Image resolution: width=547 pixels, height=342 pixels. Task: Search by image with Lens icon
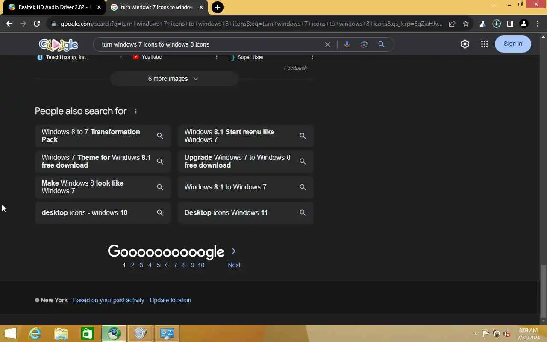click(364, 44)
